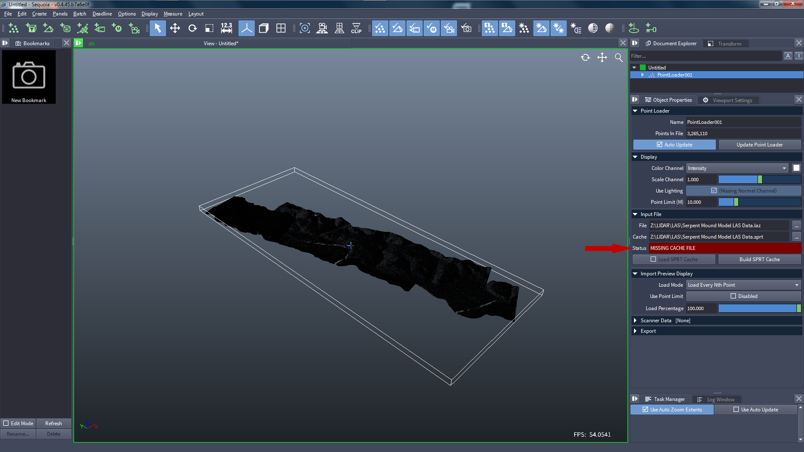Image resolution: width=804 pixels, height=452 pixels.
Task: Click Update Point Loader button
Action: (x=759, y=144)
